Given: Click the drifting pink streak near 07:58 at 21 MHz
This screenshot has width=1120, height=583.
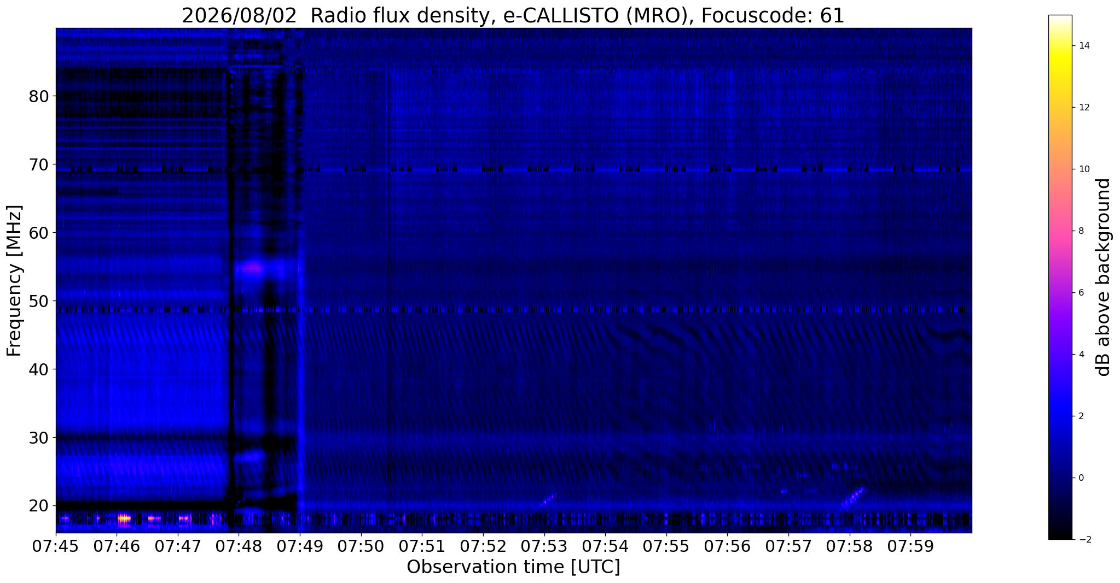Looking at the screenshot, I should click(x=854, y=497).
